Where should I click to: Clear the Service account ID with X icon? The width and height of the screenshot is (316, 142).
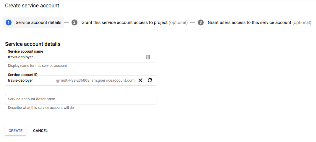[x=140, y=80]
